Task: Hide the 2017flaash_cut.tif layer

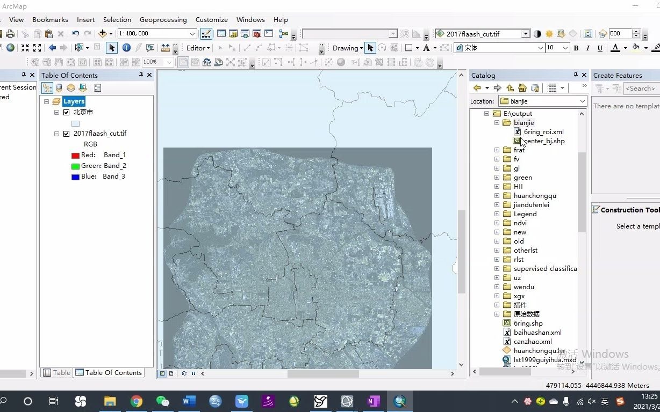Action: coord(67,134)
